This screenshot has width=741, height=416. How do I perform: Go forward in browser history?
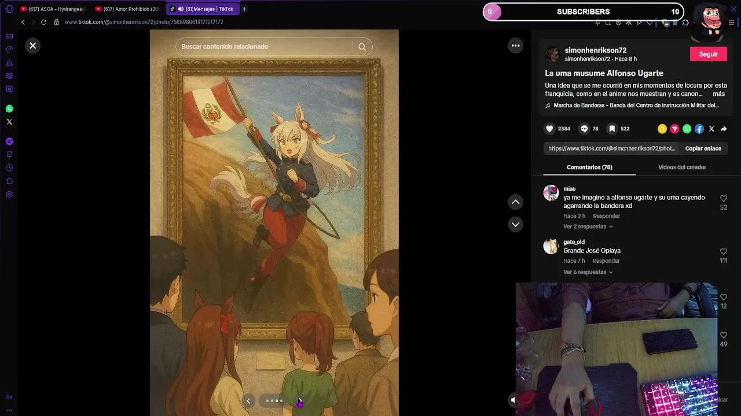coord(33,22)
